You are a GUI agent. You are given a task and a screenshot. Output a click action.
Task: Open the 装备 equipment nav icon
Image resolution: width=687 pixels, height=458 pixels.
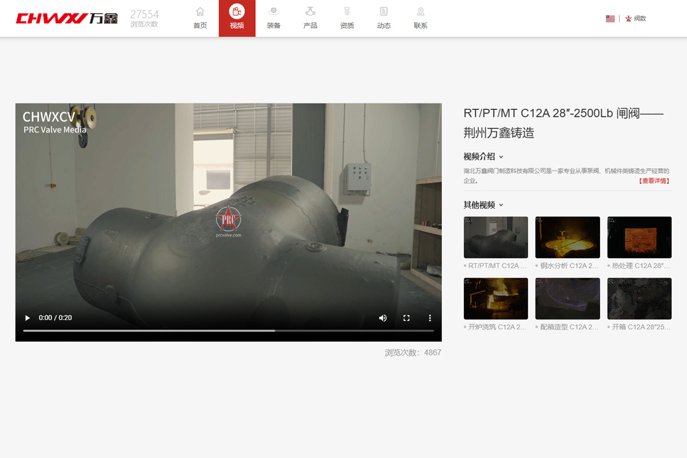click(x=274, y=12)
